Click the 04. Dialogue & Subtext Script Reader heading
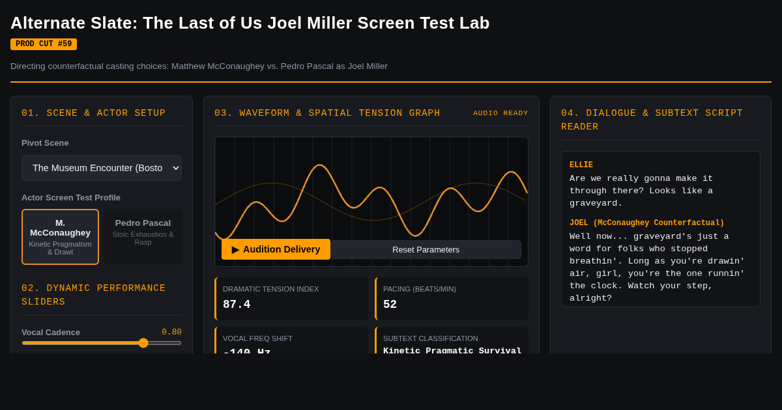Screen dimensions: 782x410 coord(652,120)
